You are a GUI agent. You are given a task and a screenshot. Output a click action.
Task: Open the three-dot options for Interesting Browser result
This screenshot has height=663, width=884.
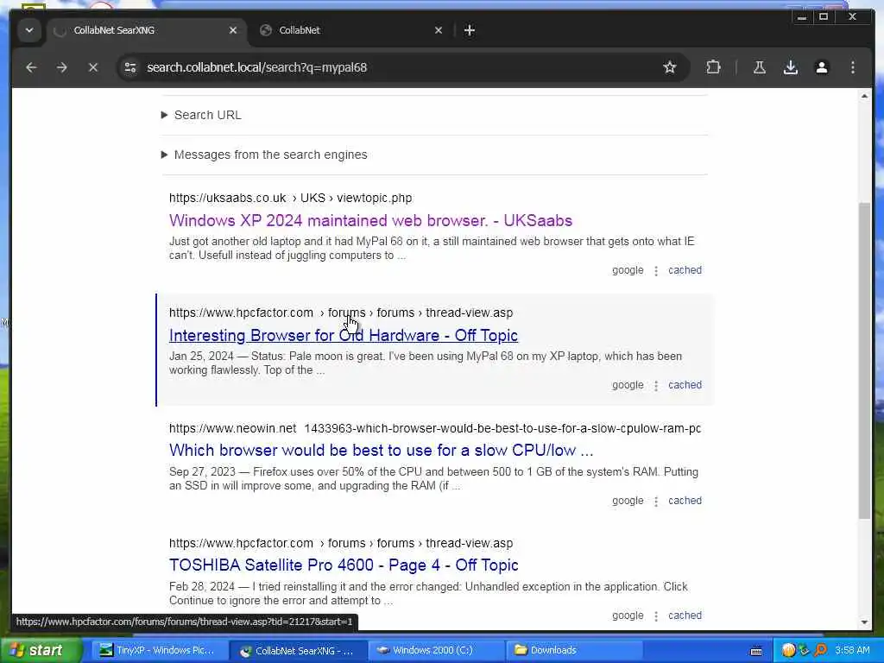coord(656,386)
